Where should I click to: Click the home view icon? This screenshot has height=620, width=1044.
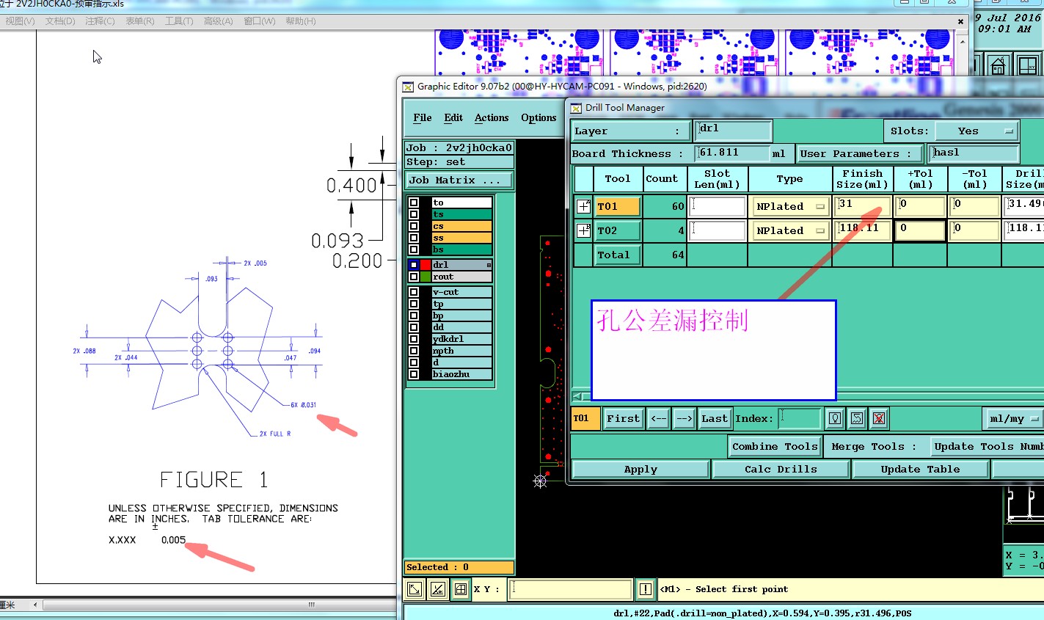998,65
